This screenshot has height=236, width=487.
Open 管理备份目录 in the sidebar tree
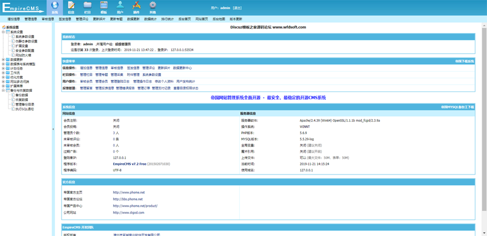tap(25, 105)
